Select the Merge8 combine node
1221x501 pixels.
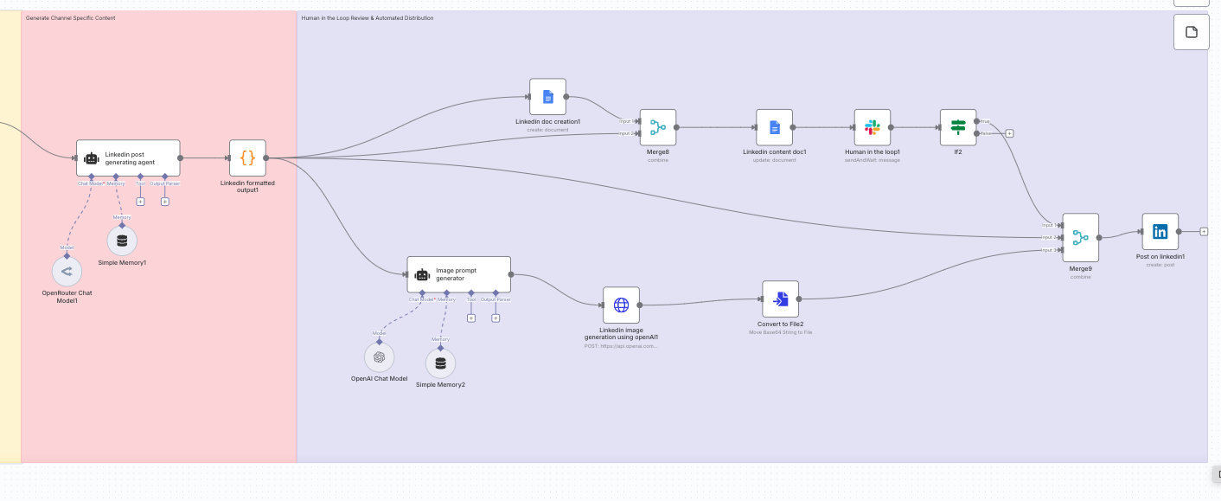point(658,127)
